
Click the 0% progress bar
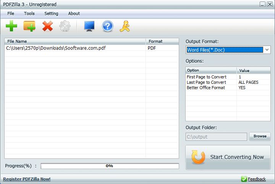pyautogui.click(x=110, y=166)
